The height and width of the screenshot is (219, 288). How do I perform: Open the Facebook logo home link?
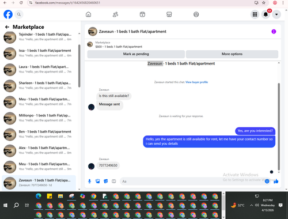tap(8, 14)
